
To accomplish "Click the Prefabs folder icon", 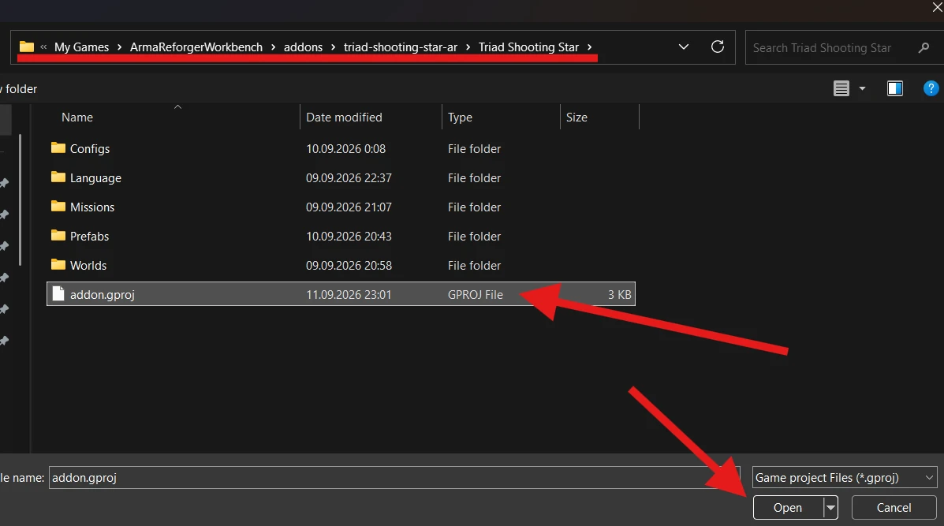I will 58,235.
